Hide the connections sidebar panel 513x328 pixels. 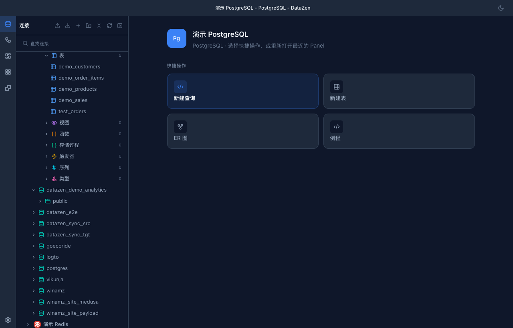[120, 26]
